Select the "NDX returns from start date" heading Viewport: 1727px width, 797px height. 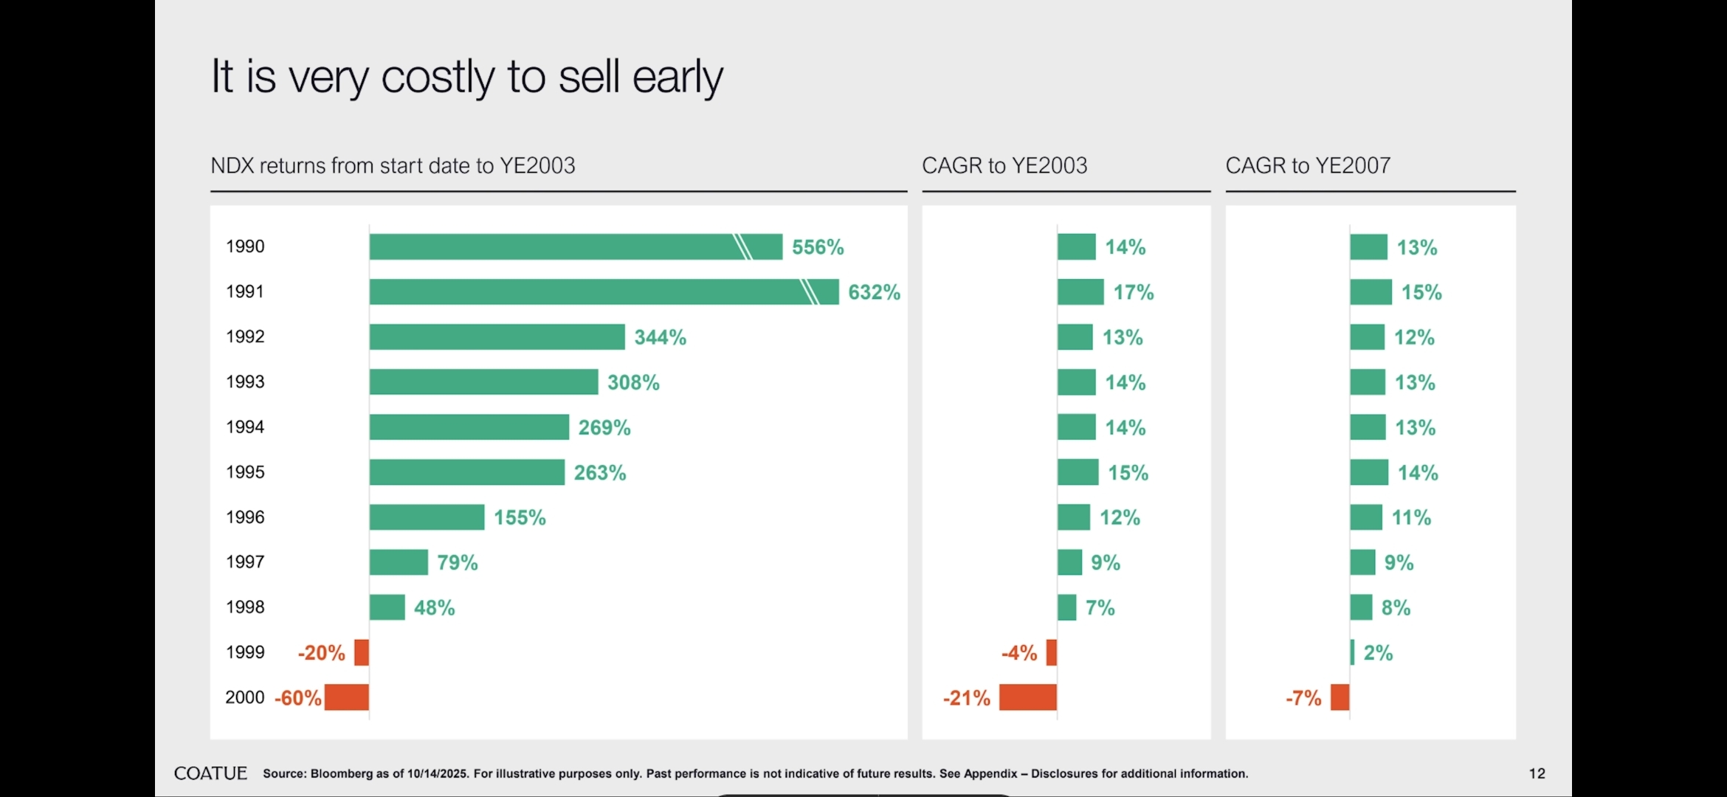(x=393, y=165)
